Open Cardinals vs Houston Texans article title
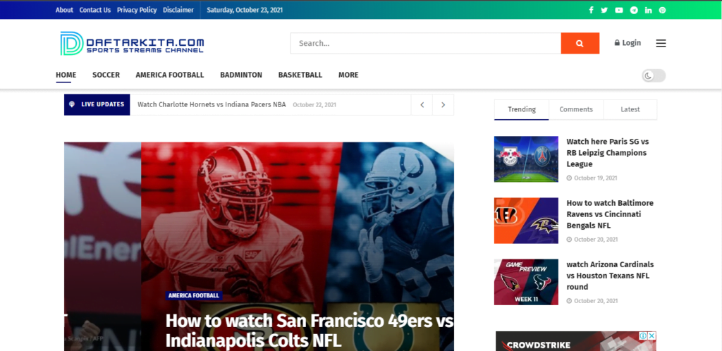722x351 pixels. coord(610,276)
